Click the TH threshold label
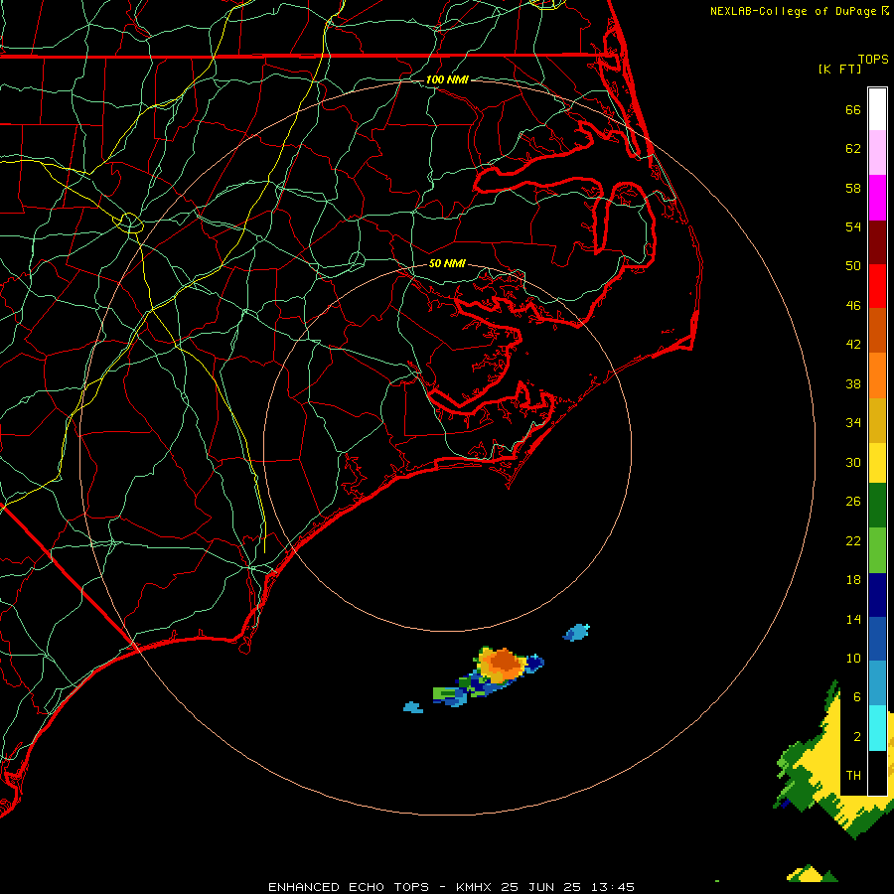The width and height of the screenshot is (894, 894). 853,776
